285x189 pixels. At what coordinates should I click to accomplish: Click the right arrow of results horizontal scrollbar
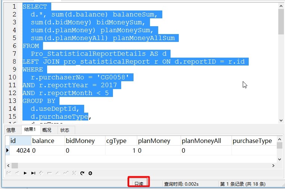pyautogui.click(x=273, y=165)
